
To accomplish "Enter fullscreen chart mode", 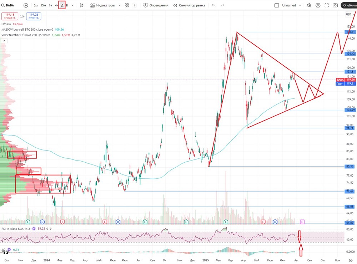I will 327,5.
